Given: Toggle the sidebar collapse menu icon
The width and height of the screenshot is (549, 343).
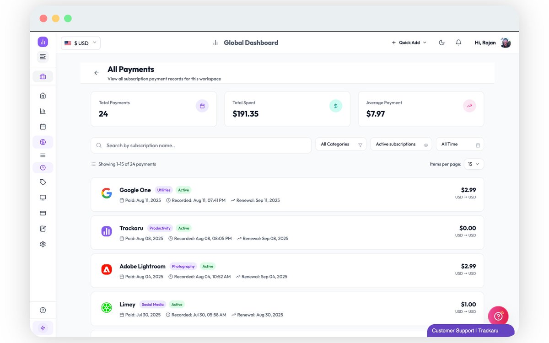Looking at the screenshot, I should pyautogui.click(x=43, y=57).
